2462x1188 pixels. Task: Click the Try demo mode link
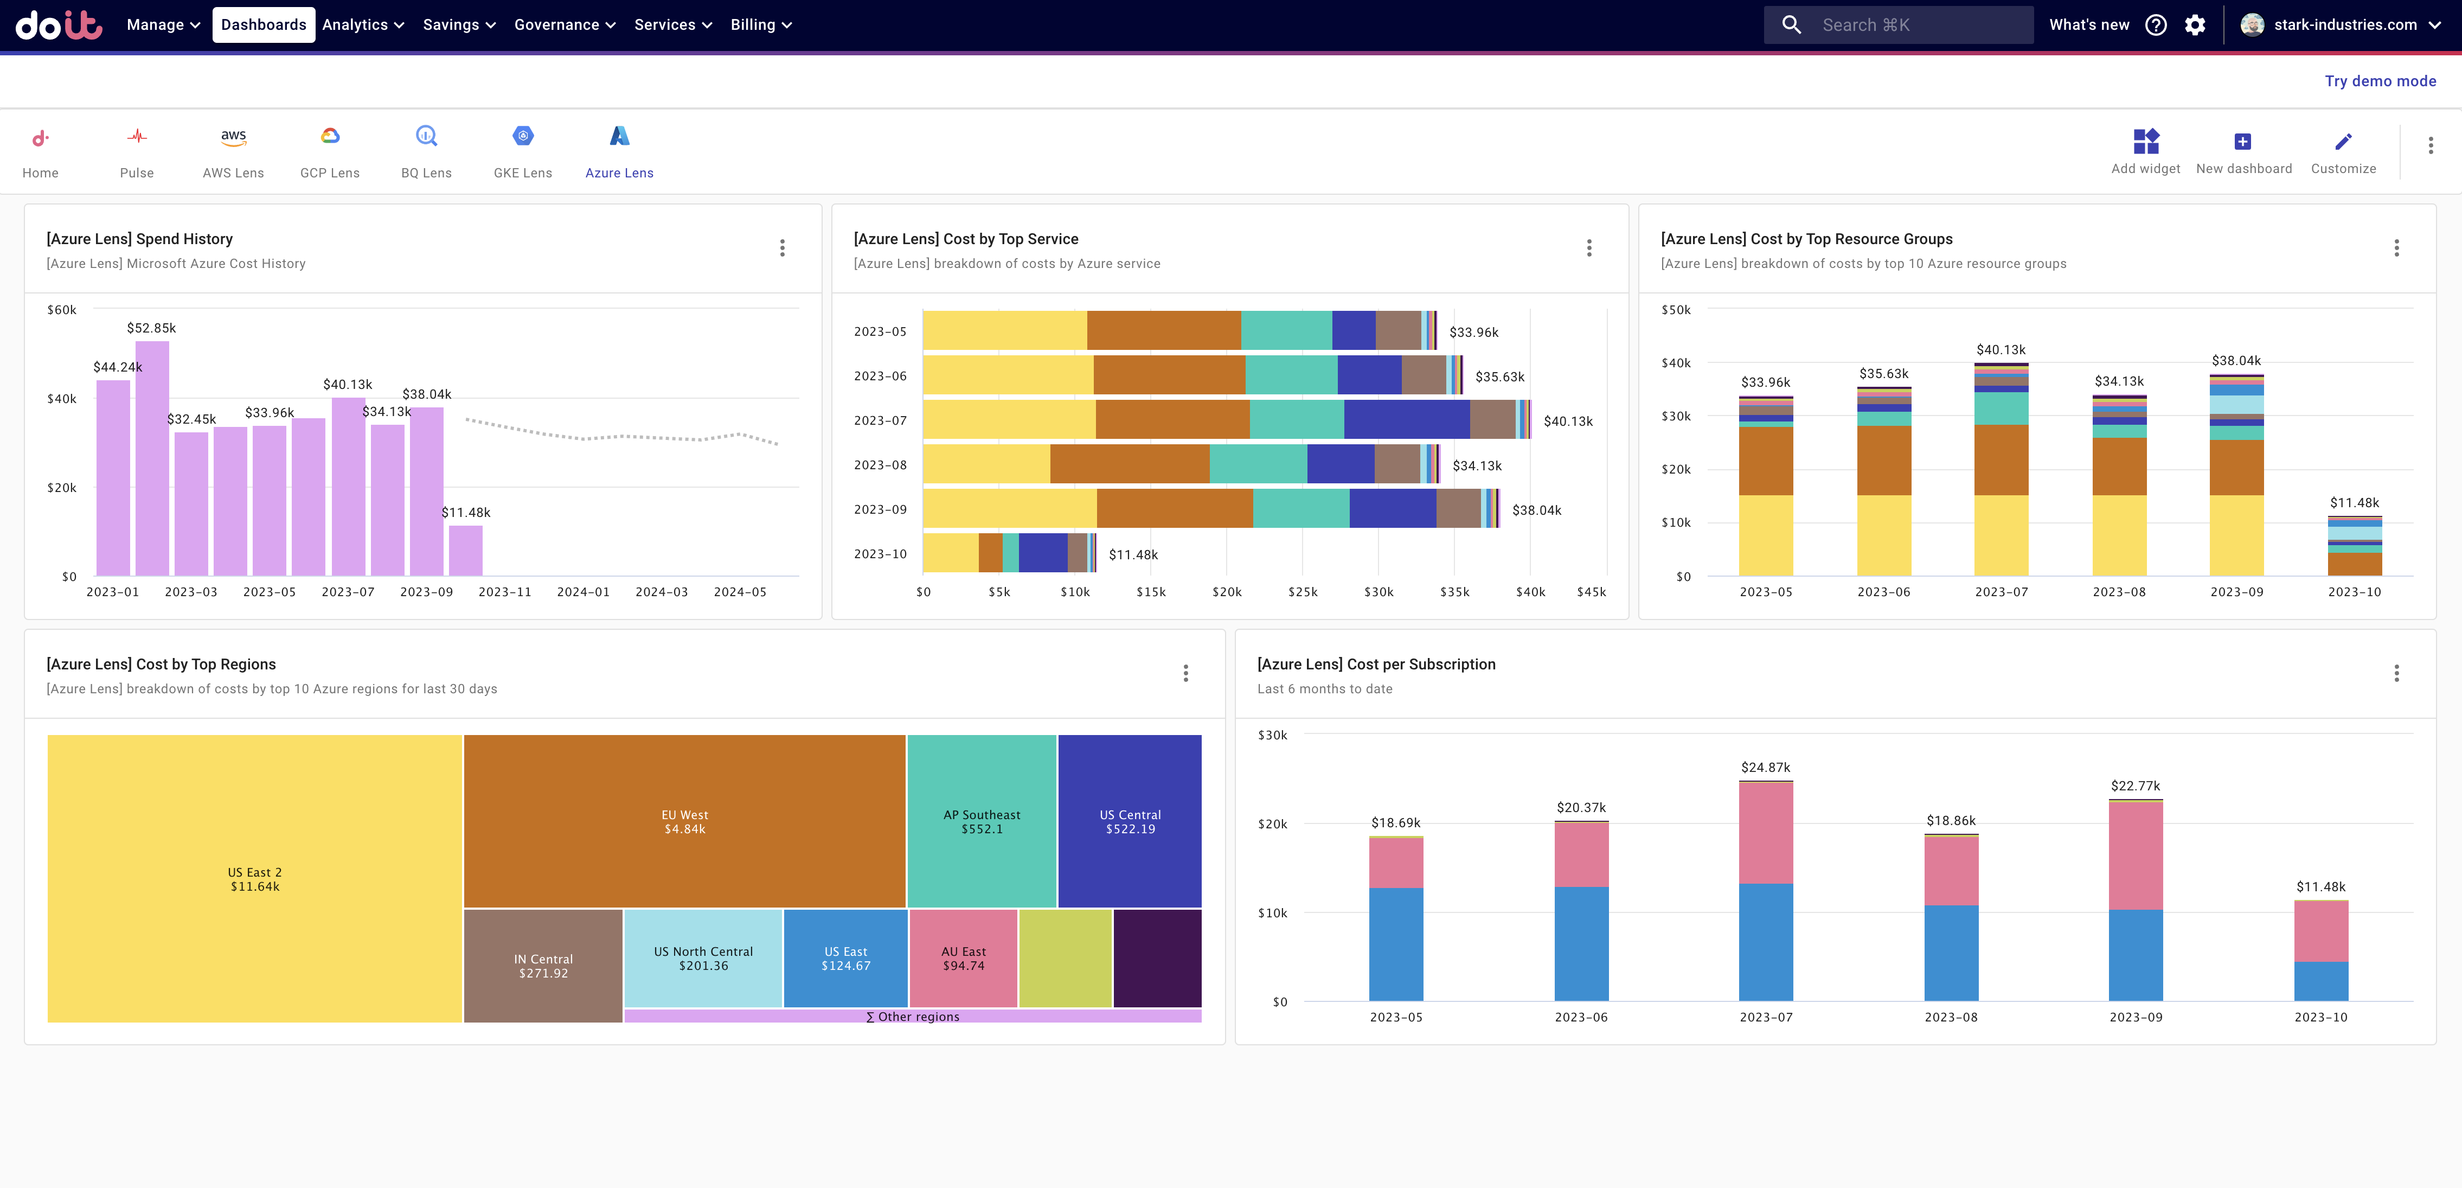coord(2380,81)
